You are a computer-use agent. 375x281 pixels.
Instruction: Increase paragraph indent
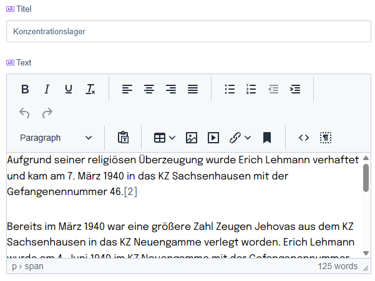coord(295,89)
